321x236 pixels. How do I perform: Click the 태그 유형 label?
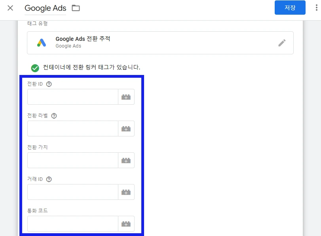click(x=38, y=23)
